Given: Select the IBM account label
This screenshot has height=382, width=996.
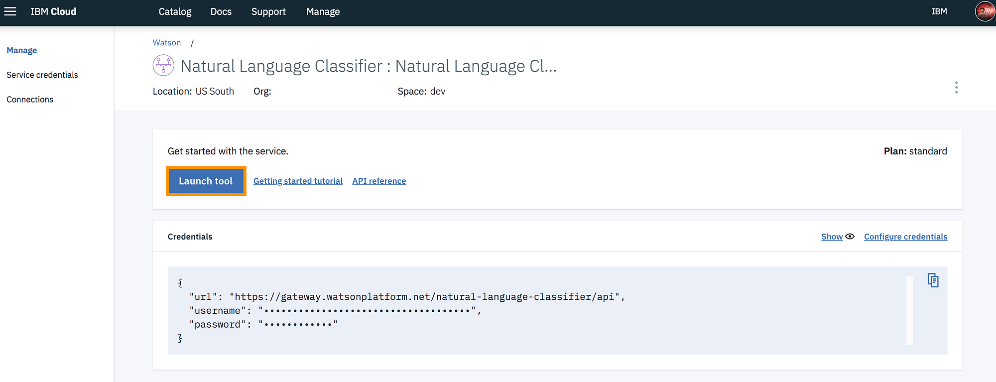Looking at the screenshot, I should (939, 11).
